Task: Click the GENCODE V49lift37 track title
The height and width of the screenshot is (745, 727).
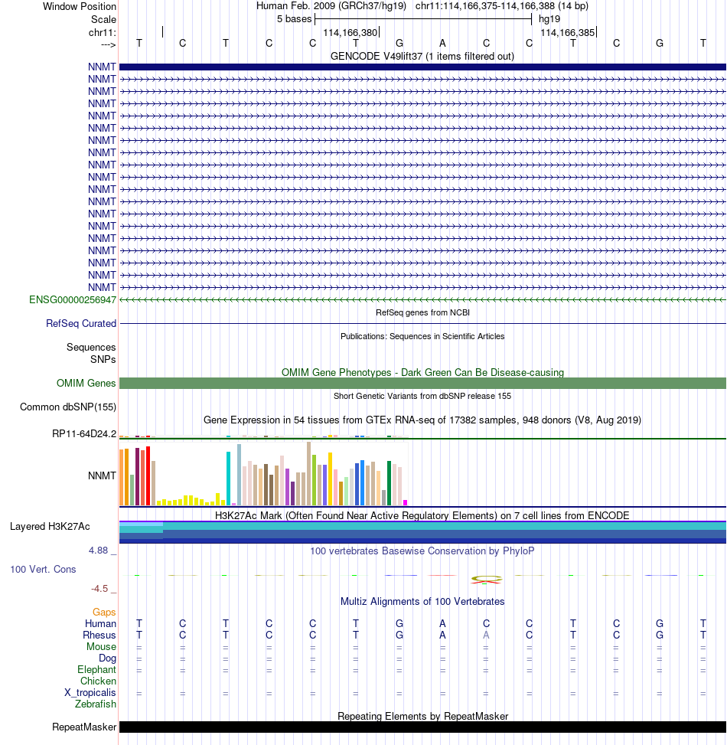Action: (422, 56)
